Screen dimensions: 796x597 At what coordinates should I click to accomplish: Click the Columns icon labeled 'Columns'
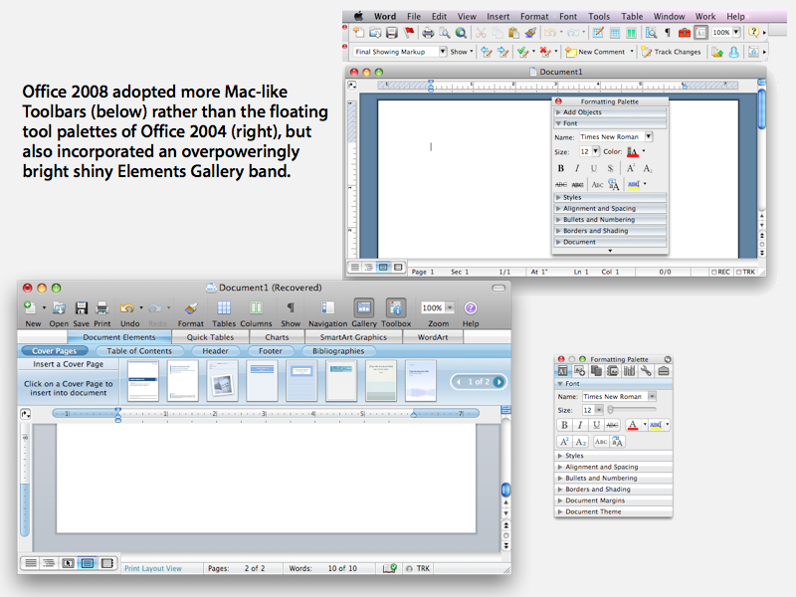256,307
